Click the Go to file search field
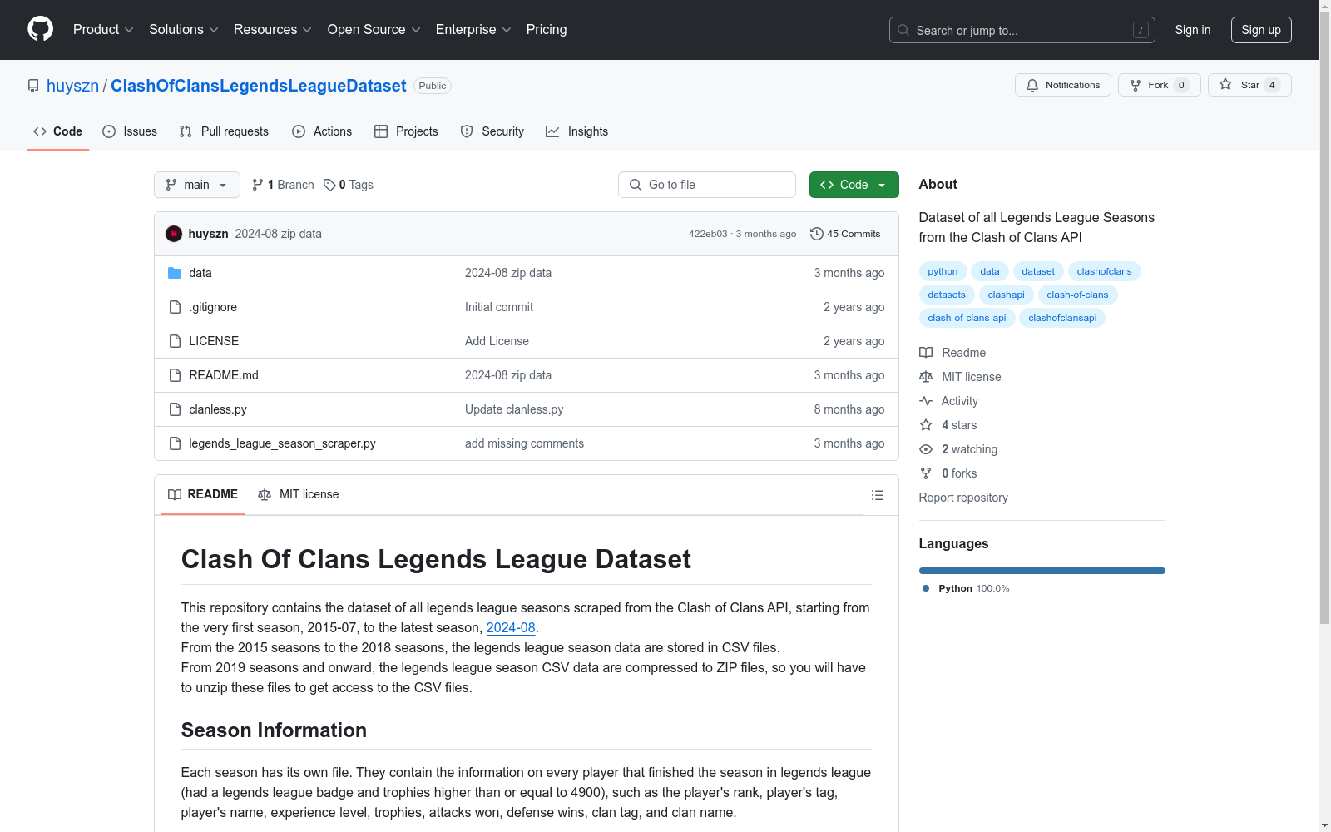 pyautogui.click(x=707, y=185)
